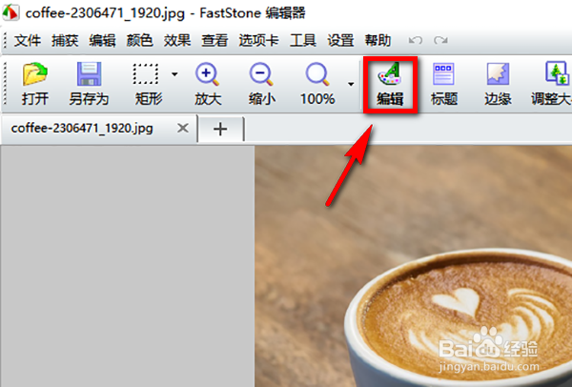The width and height of the screenshot is (572, 387).
Task: Click the redo arrow in the menu bar
Action: [440, 40]
